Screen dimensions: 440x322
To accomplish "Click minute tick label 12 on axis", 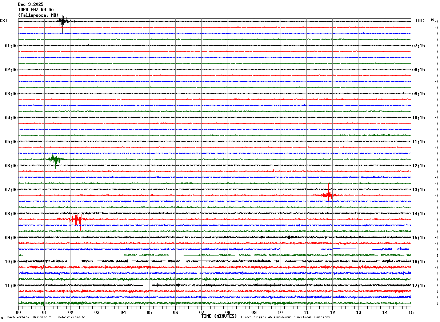I will pos(332,312).
